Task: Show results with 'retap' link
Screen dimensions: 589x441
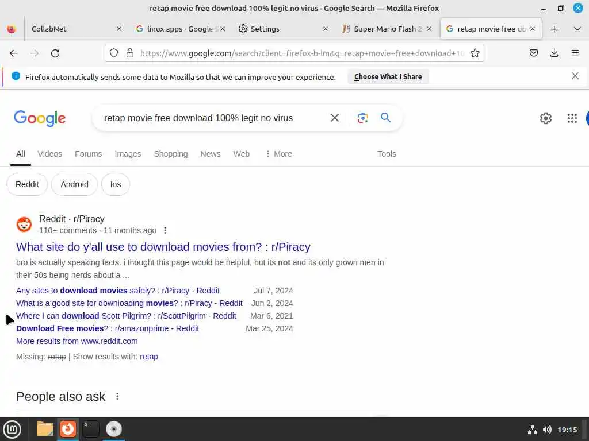Action: coord(149,357)
